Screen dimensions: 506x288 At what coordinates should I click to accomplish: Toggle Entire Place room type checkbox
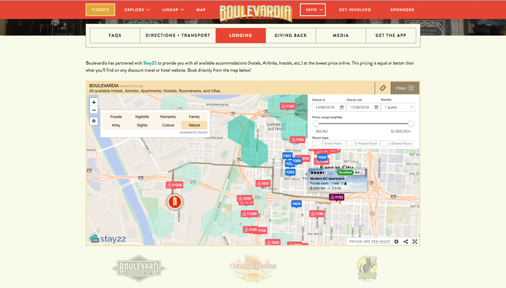click(x=315, y=144)
